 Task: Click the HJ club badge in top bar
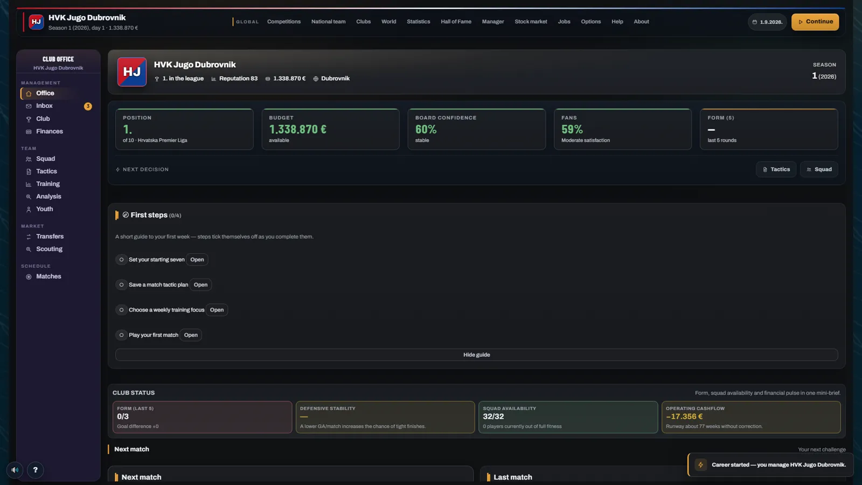[36, 22]
